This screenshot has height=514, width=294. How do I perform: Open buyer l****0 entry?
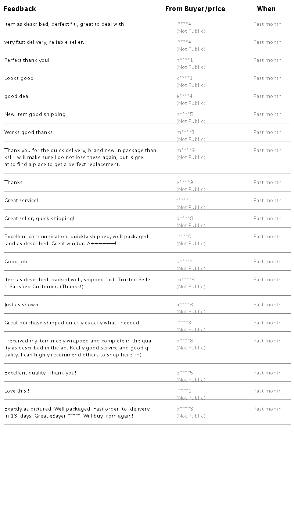coord(184,237)
